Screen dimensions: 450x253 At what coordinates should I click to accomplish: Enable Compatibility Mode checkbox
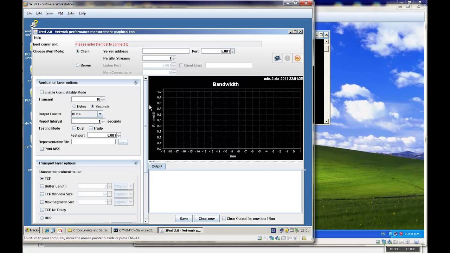tap(42, 92)
